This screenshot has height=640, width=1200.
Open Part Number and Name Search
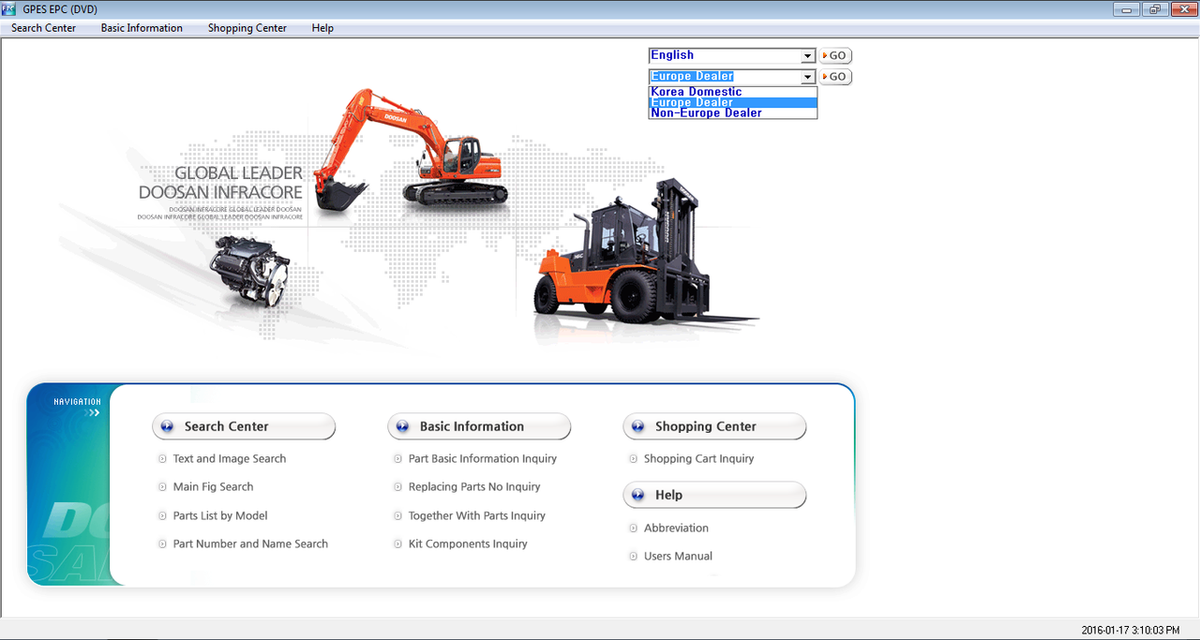point(250,544)
